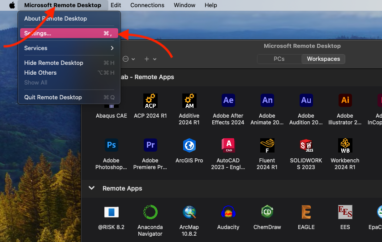Select Hide Remote Desktop
Image resolution: width=382 pixels, height=242 pixels.
[x=69, y=63]
